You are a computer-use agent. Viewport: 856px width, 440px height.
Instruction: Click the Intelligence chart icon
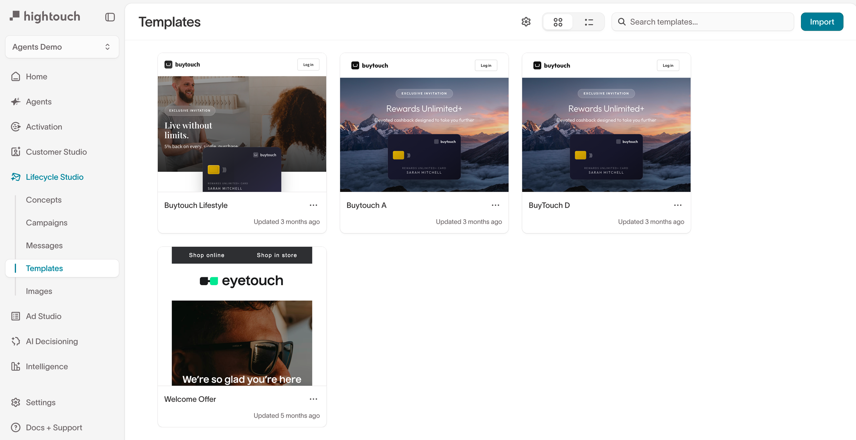(16, 366)
